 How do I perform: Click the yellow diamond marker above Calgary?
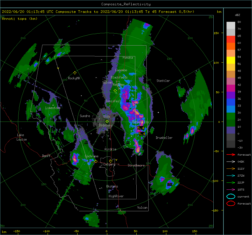[111, 161]
